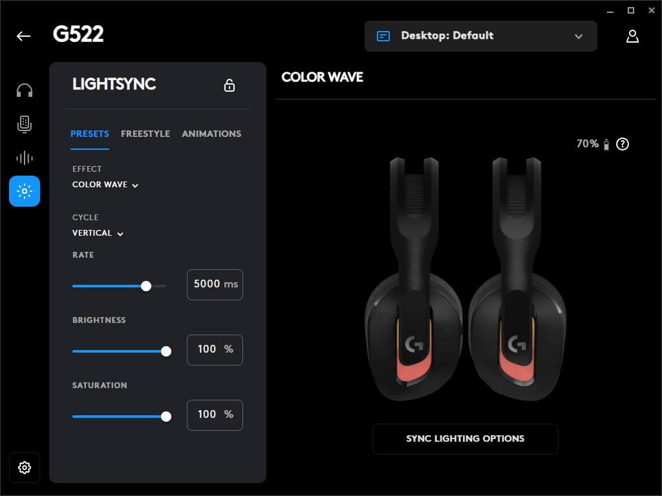The height and width of the screenshot is (496, 662).
Task: Click the Brightness slider handle
Action: point(166,351)
